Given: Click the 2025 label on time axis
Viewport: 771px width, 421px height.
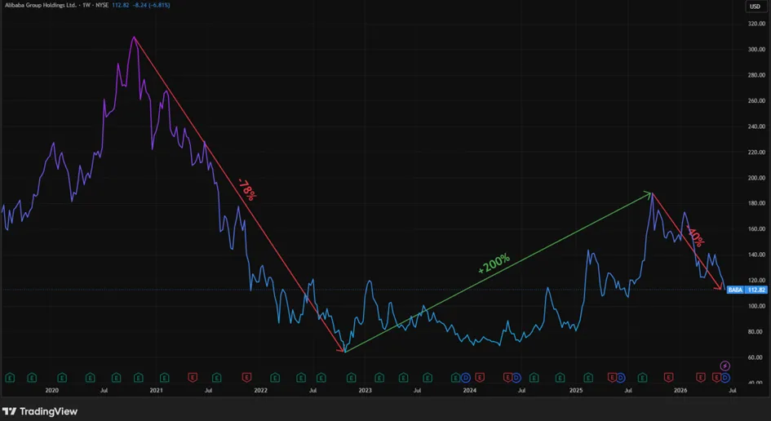Looking at the screenshot, I should coord(576,391).
